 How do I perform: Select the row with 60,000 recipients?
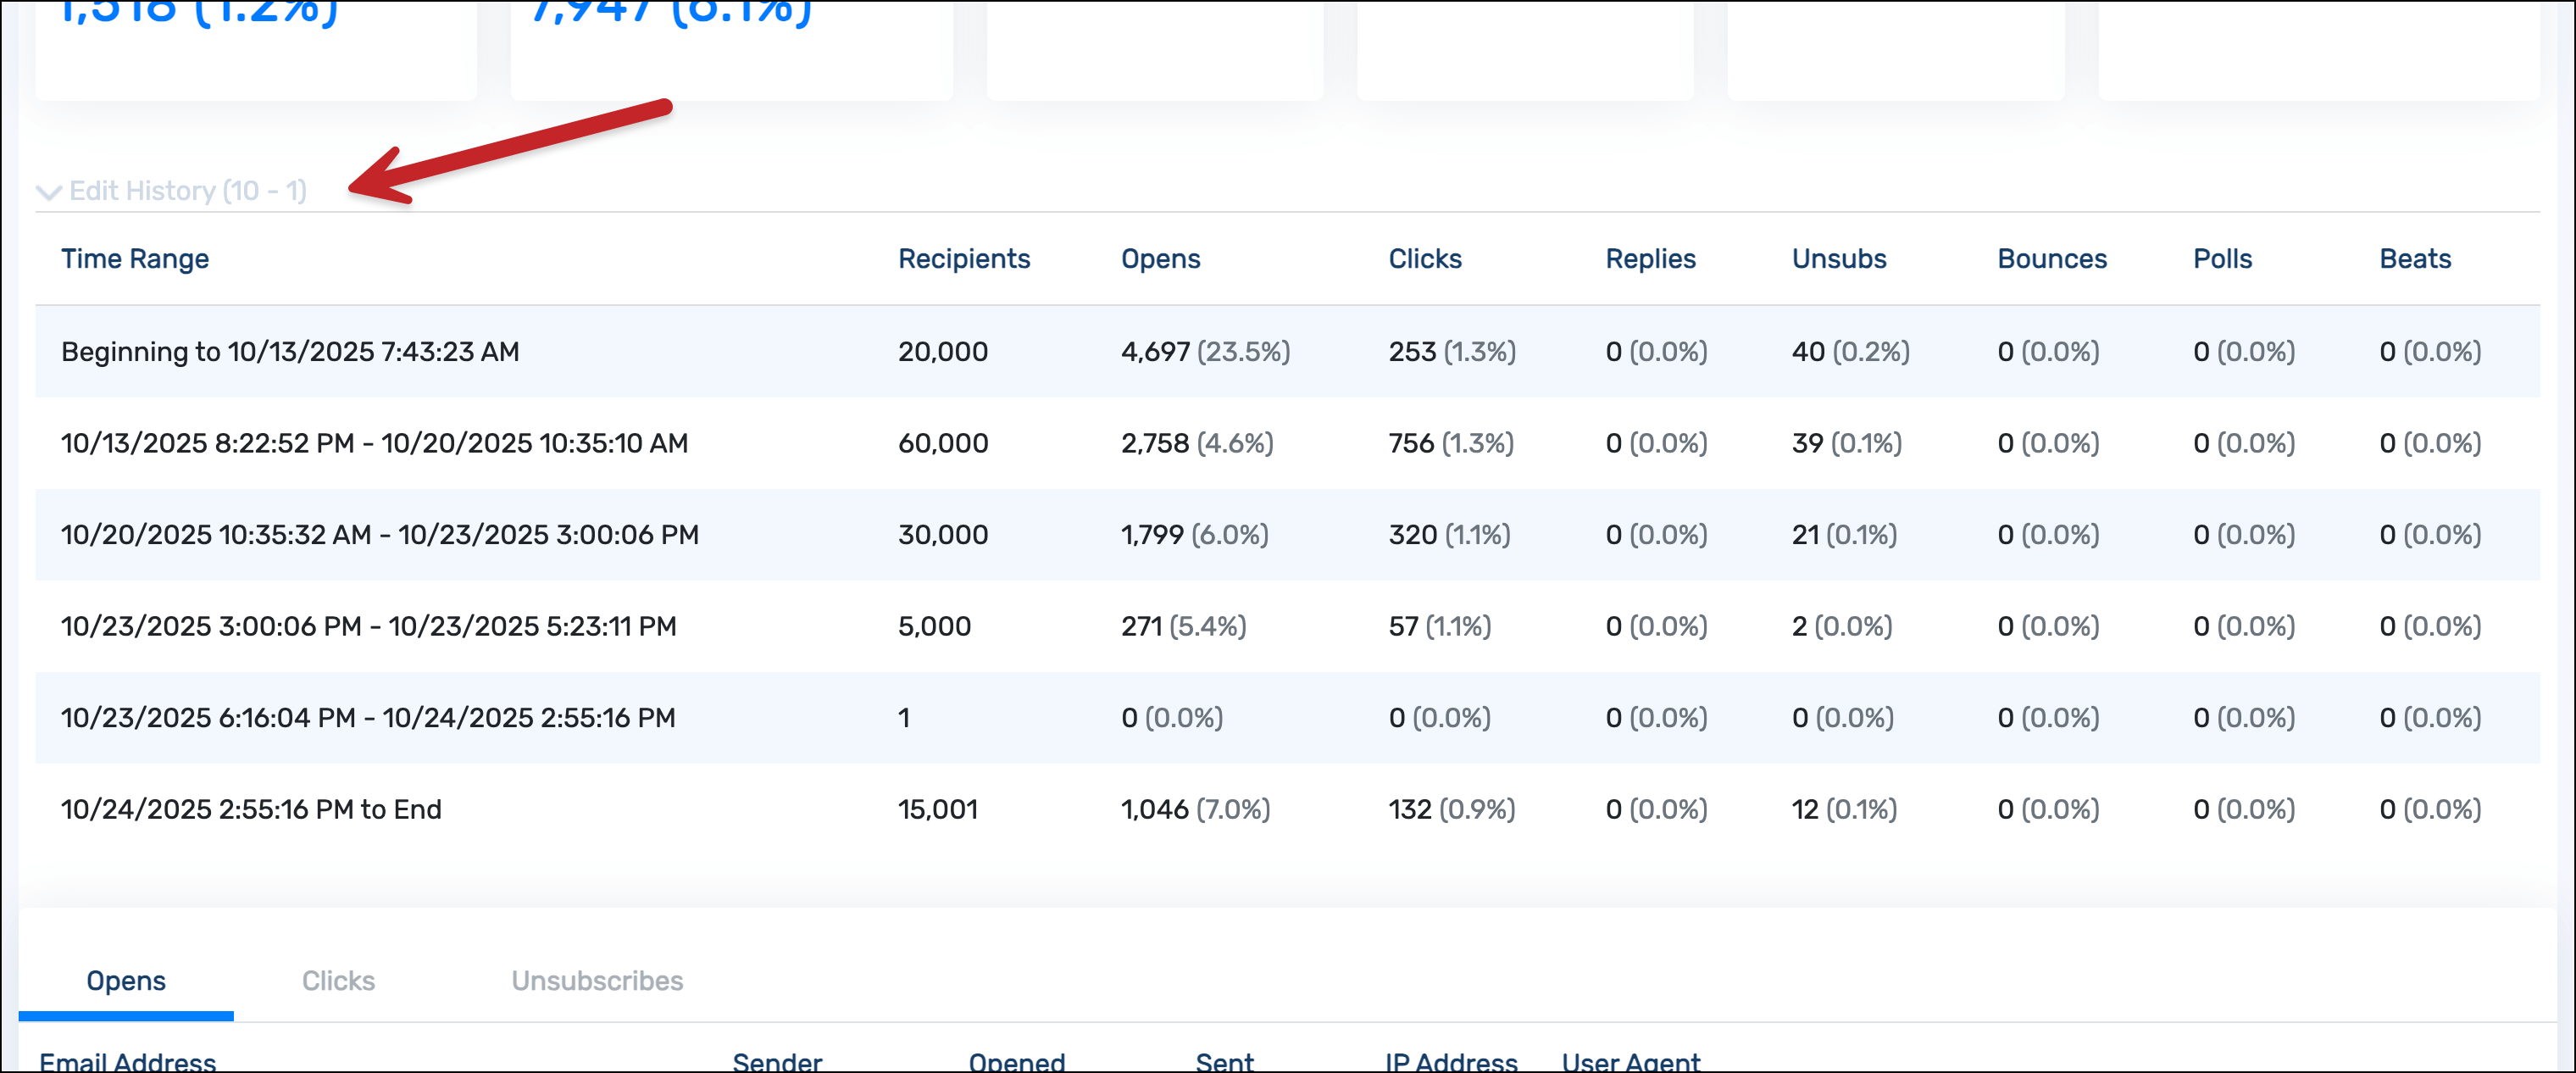click(942, 443)
